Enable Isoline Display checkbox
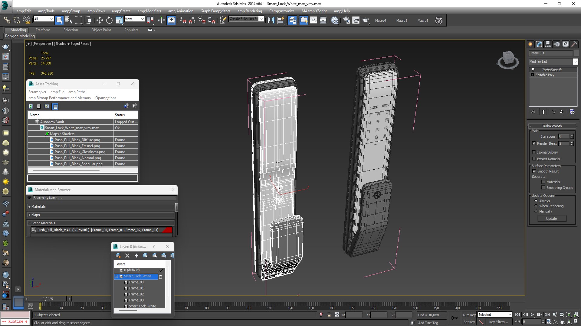 tap(534, 152)
